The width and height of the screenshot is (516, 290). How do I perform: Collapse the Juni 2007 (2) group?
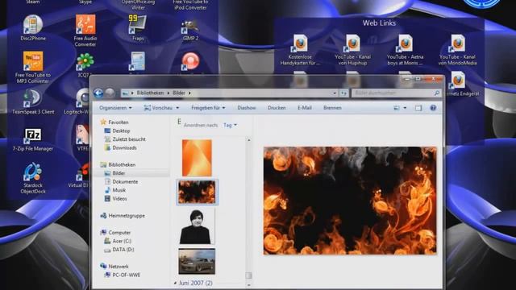coord(175,283)
